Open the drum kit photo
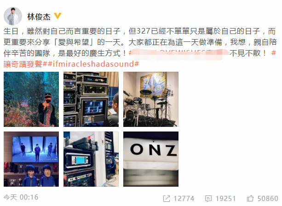Image resolution: width=282 pixels, height=206 pixels. click(x=151, y=99)
